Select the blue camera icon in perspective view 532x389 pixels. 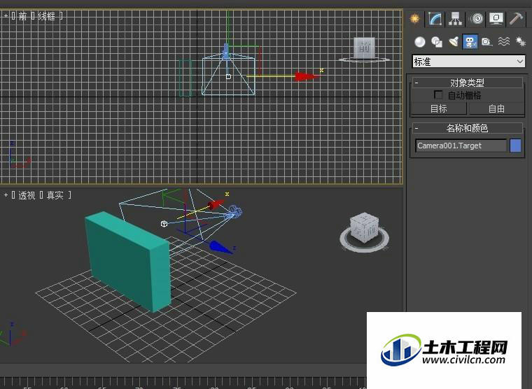tap(234, 212)
